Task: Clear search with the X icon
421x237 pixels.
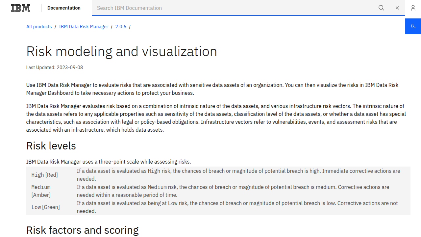Action: click(397, 8)
